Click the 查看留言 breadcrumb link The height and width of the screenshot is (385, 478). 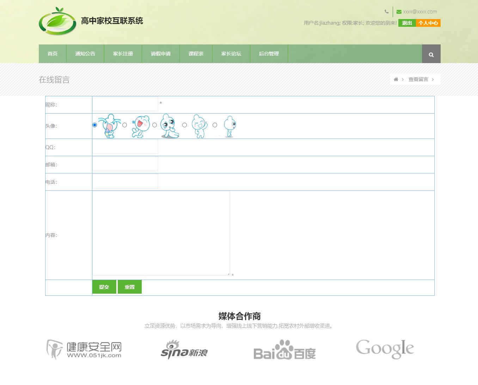pyautogui.click(x=419, y=79)
